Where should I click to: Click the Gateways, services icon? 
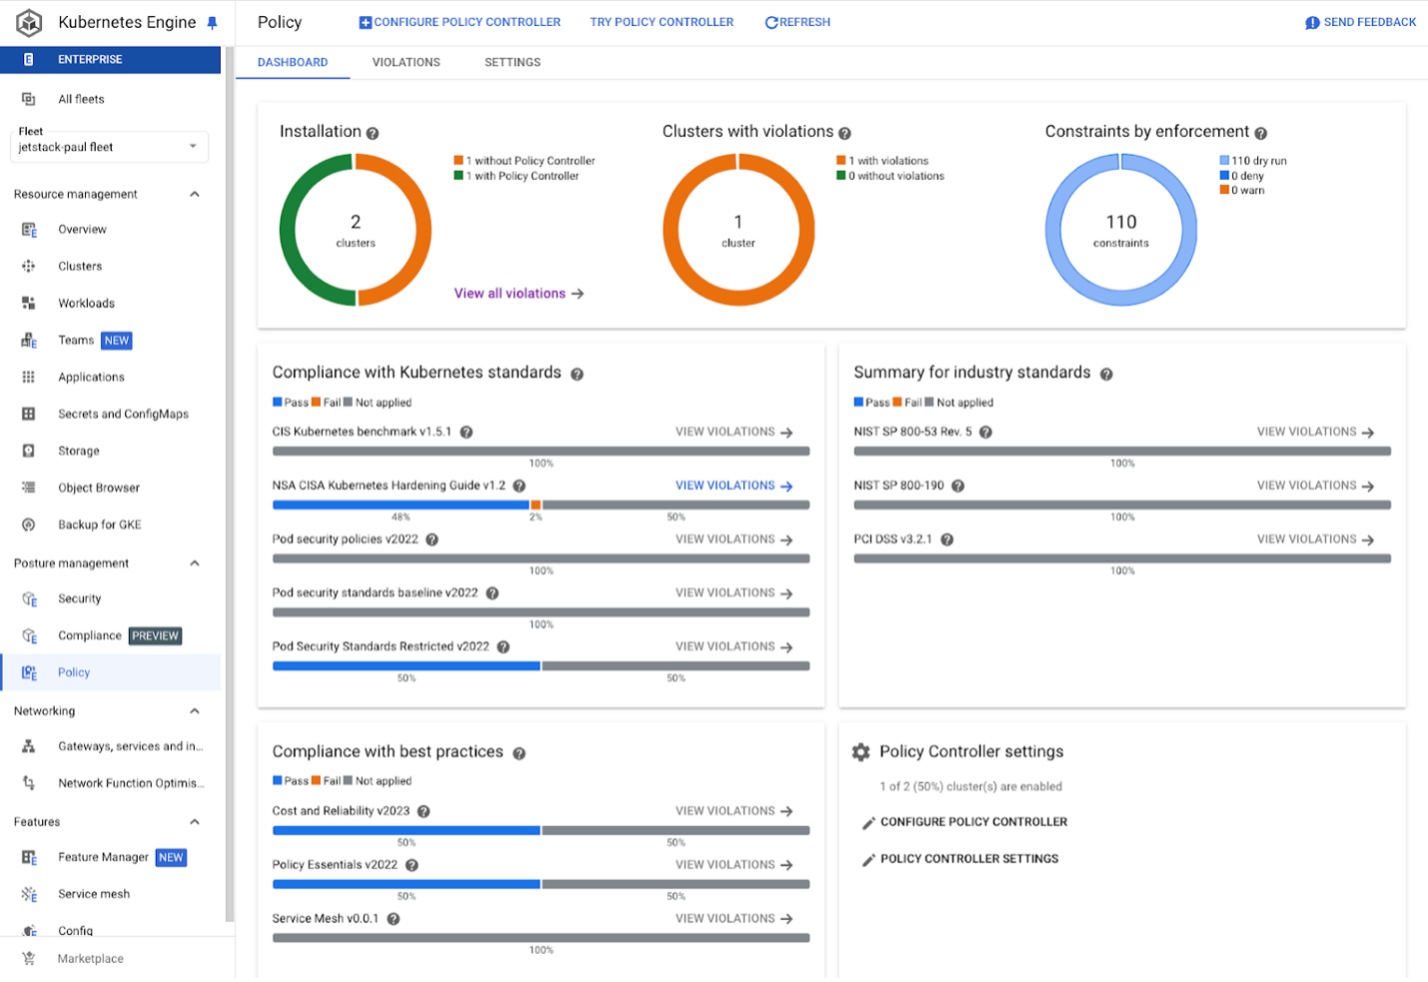(29, 747)
